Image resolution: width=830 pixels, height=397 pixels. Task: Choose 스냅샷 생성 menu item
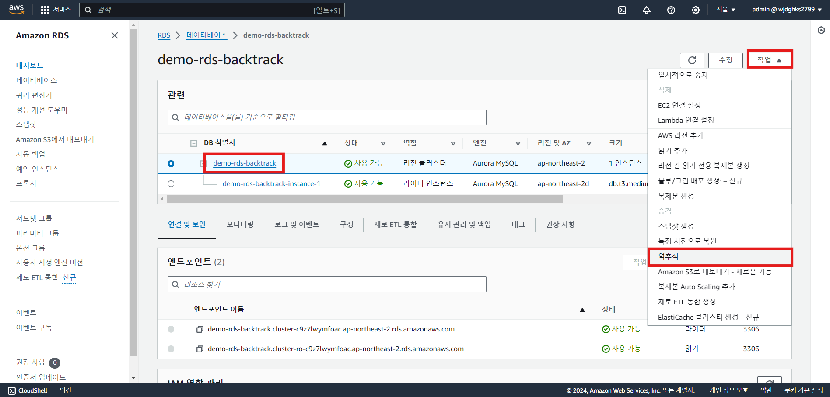[719, 226]
